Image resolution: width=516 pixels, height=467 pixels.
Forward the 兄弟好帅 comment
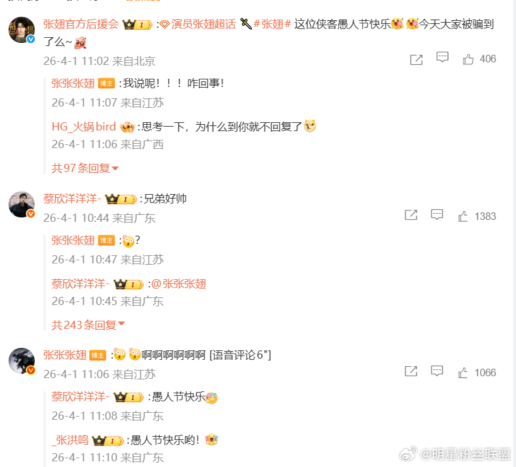point(411,215)
